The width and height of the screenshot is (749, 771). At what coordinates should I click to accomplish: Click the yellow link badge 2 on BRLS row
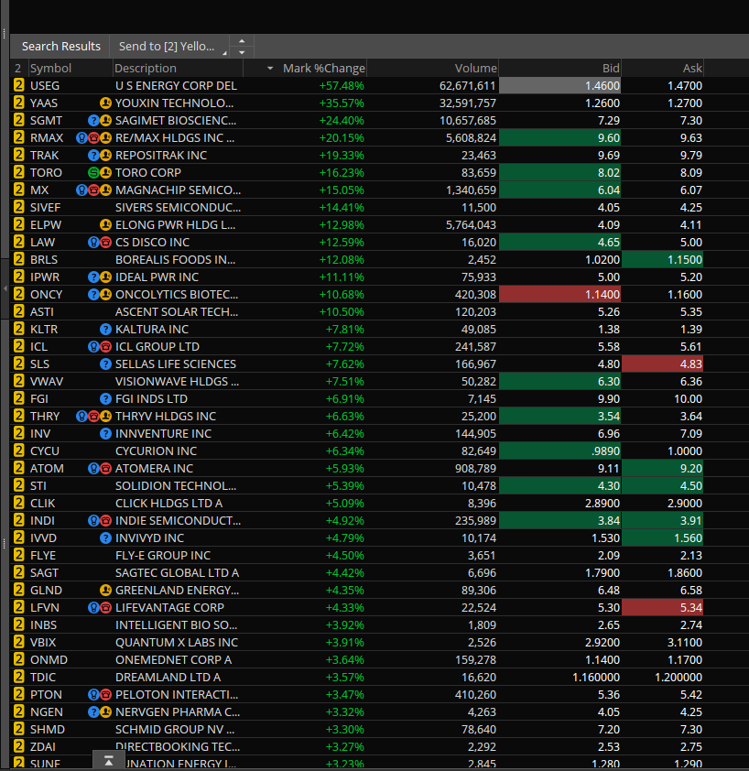click(18, 259)
